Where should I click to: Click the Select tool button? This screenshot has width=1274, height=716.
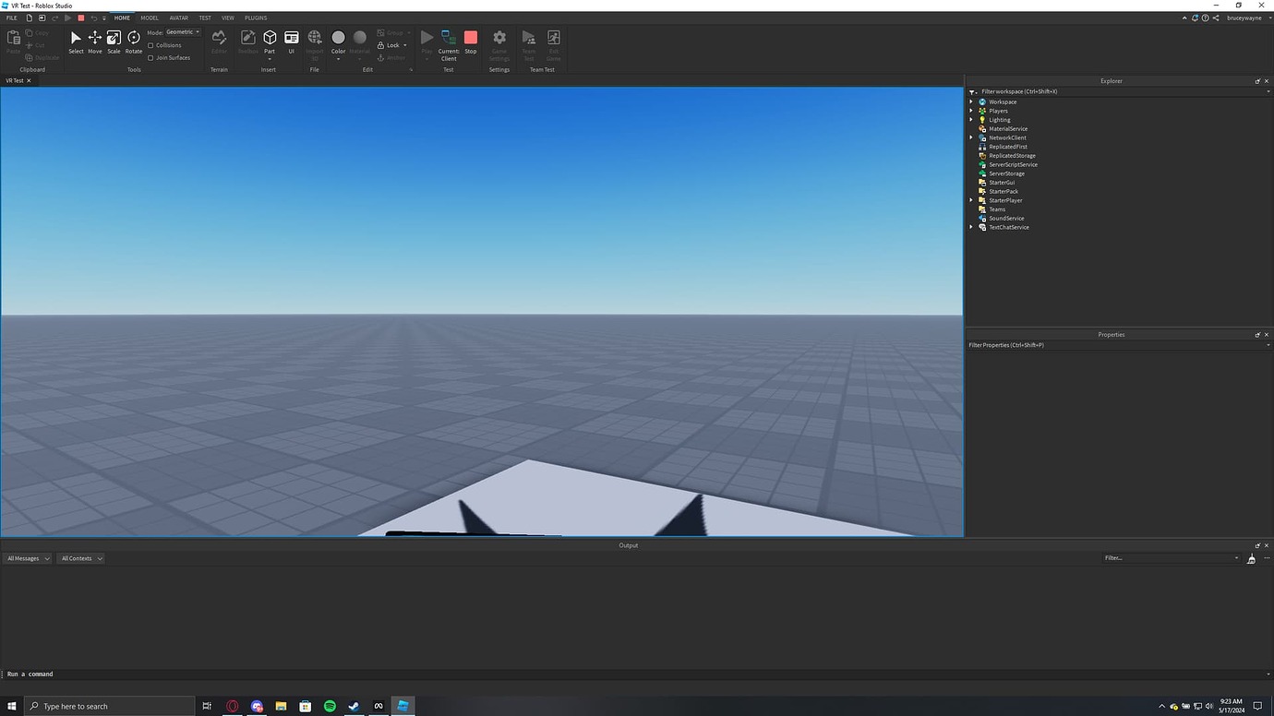coord(76,41)
